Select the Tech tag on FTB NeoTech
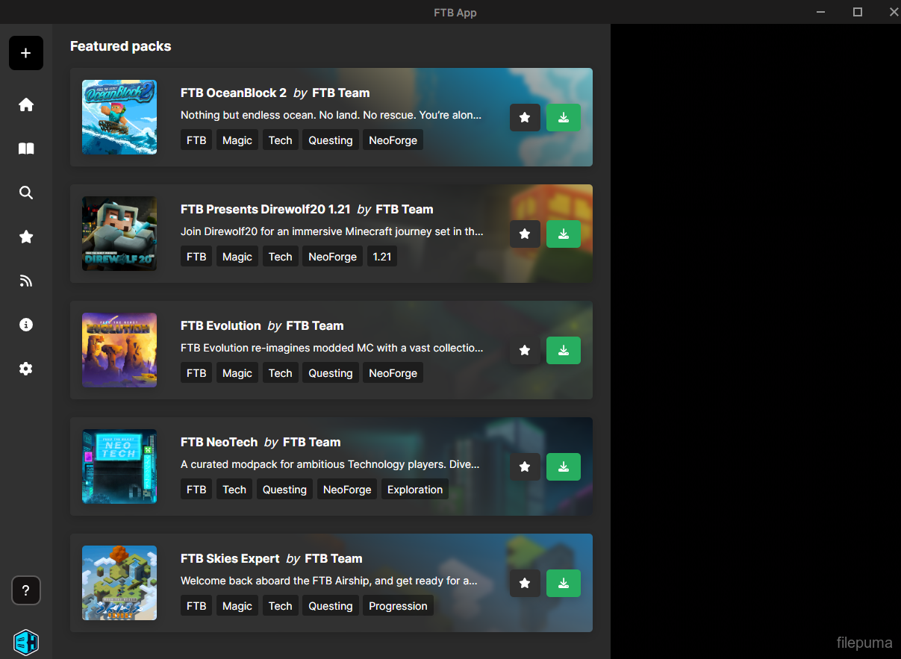 tap(234, 490)
